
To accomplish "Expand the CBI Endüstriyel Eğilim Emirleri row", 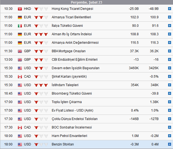I will click(169, 60).
